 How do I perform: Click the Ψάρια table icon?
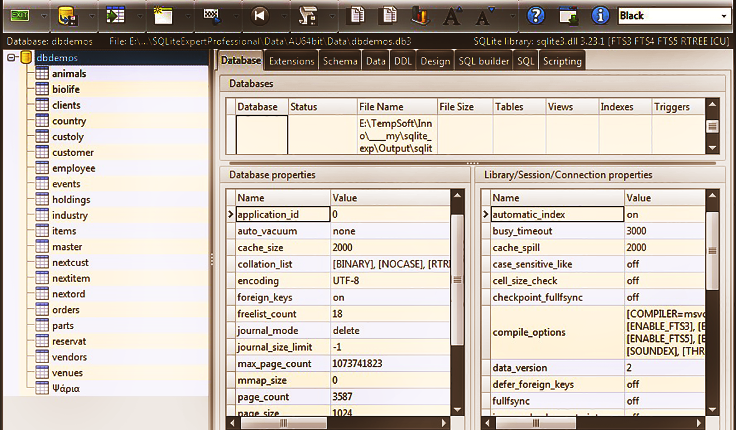pos(42,388)
